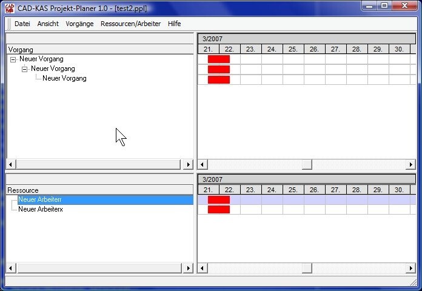Click day 21. header in upper chart
Viewport: 422px width, 291px height.
point(209,49)
